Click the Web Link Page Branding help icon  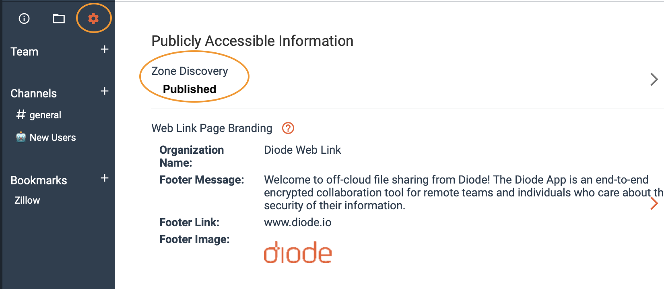click(x=288, y=128)
